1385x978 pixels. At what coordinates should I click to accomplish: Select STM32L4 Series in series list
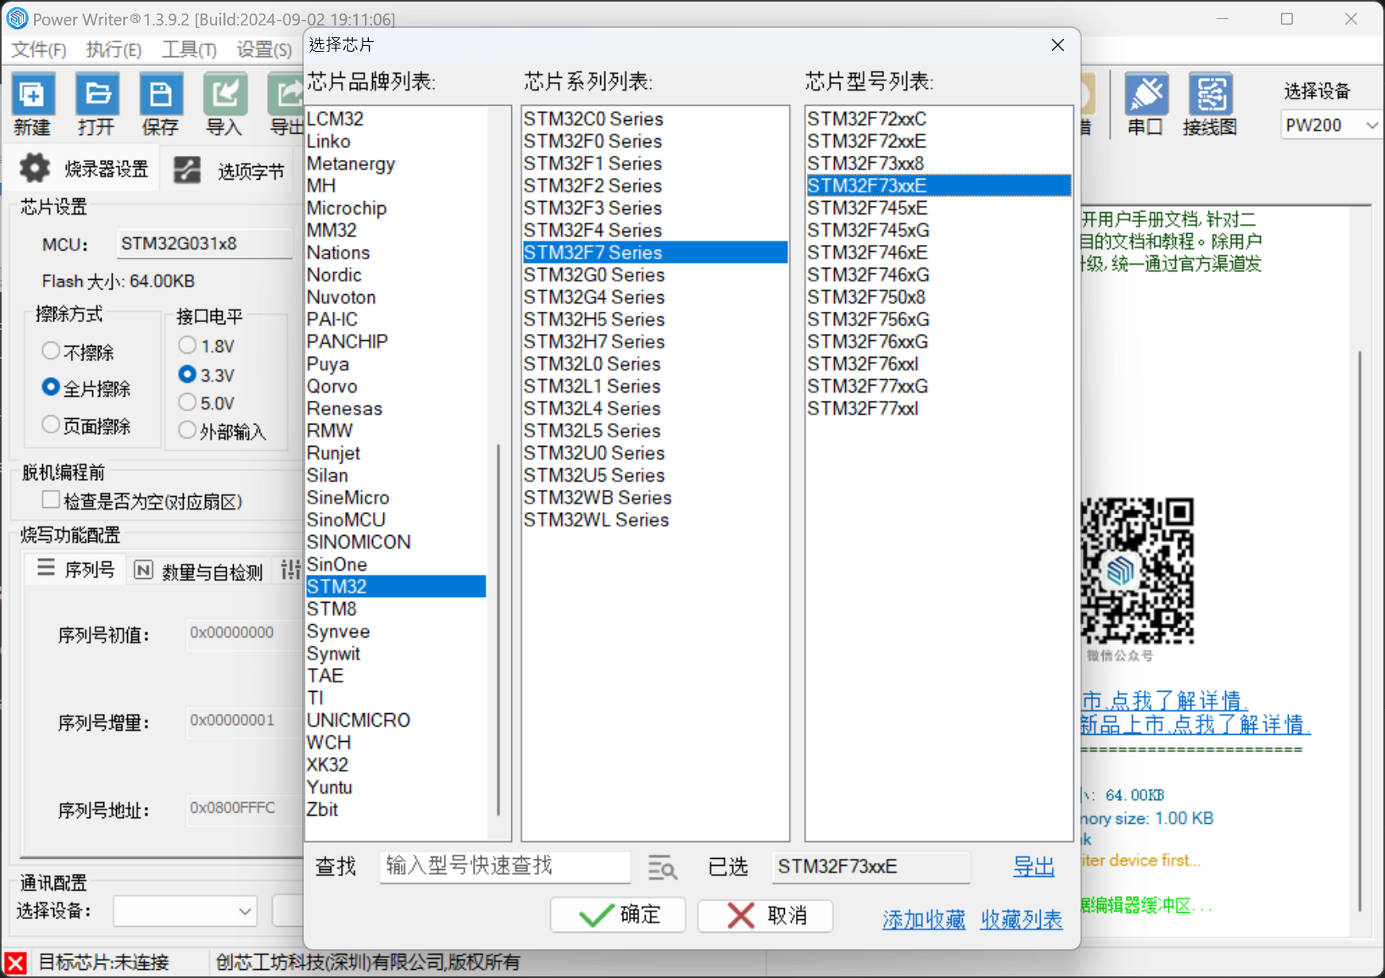[x=655, y=409]
